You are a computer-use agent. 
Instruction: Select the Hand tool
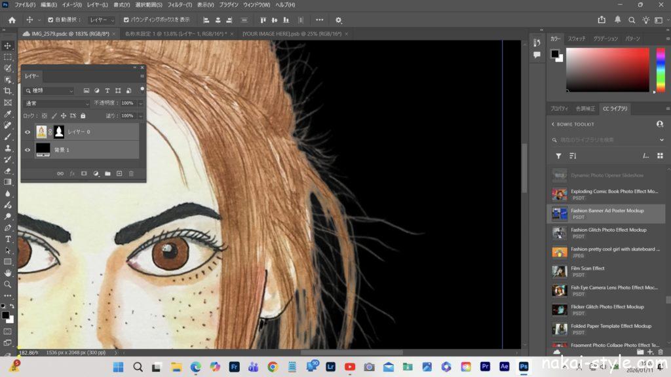point(8,272)
